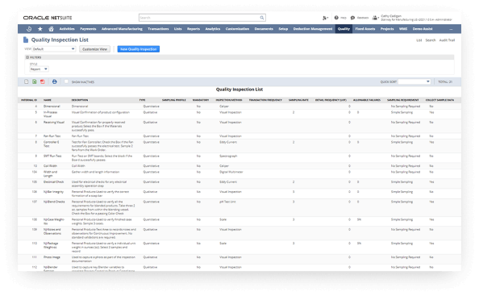Viewport: 479px width, 296px height.
Task: Export list as CSV icon
Action: pos(27,81)
